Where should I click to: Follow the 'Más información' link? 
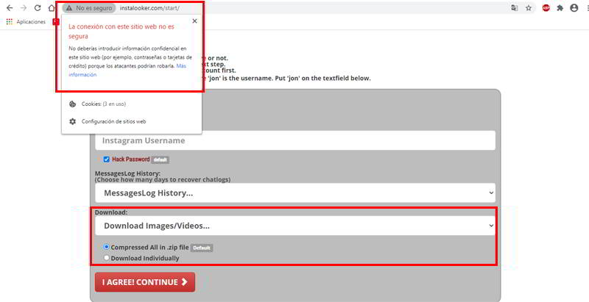(x=127, y=70)
